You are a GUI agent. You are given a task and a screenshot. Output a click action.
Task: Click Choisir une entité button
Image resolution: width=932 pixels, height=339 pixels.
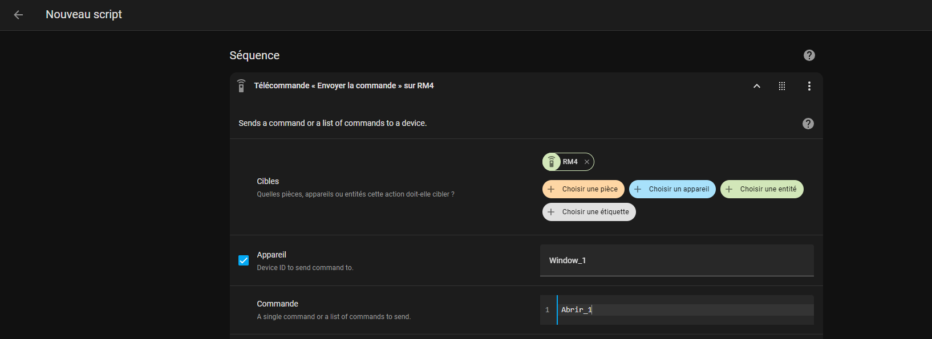pyautogui.click(x=761, y=189)
